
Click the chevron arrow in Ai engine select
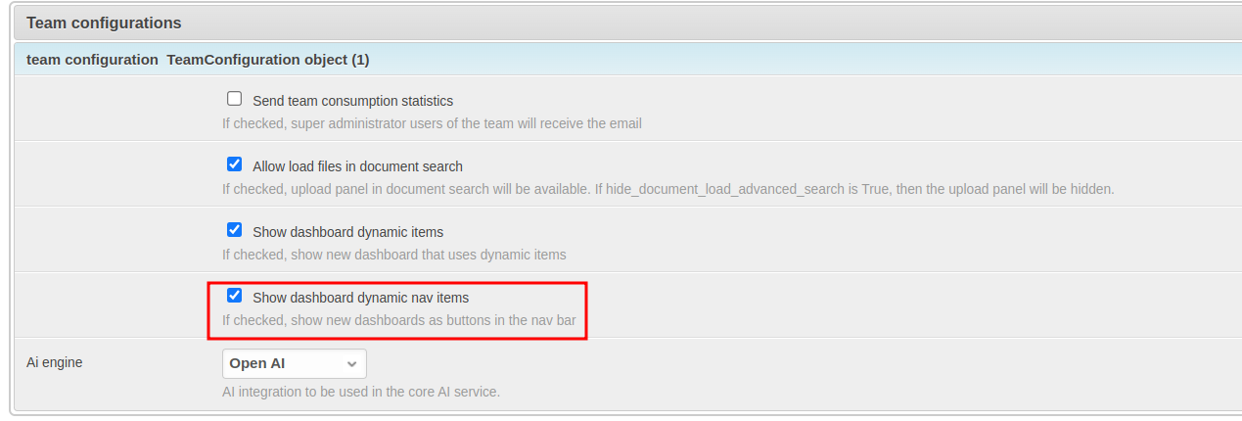351,364
